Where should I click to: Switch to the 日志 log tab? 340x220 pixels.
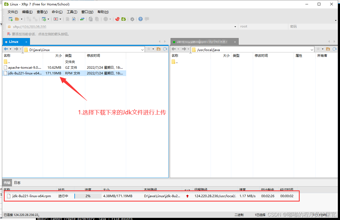(x=17, y=183)
